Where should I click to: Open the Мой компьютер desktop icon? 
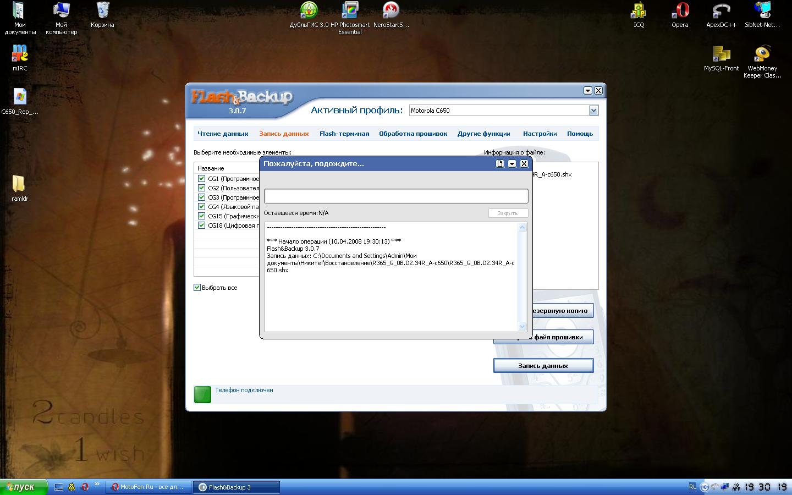point(61,18)
